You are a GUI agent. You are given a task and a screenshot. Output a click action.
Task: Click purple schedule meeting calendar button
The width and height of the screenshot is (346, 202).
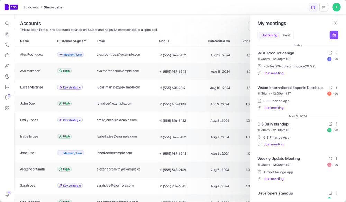pyautogui.click(x=334, y=35)
